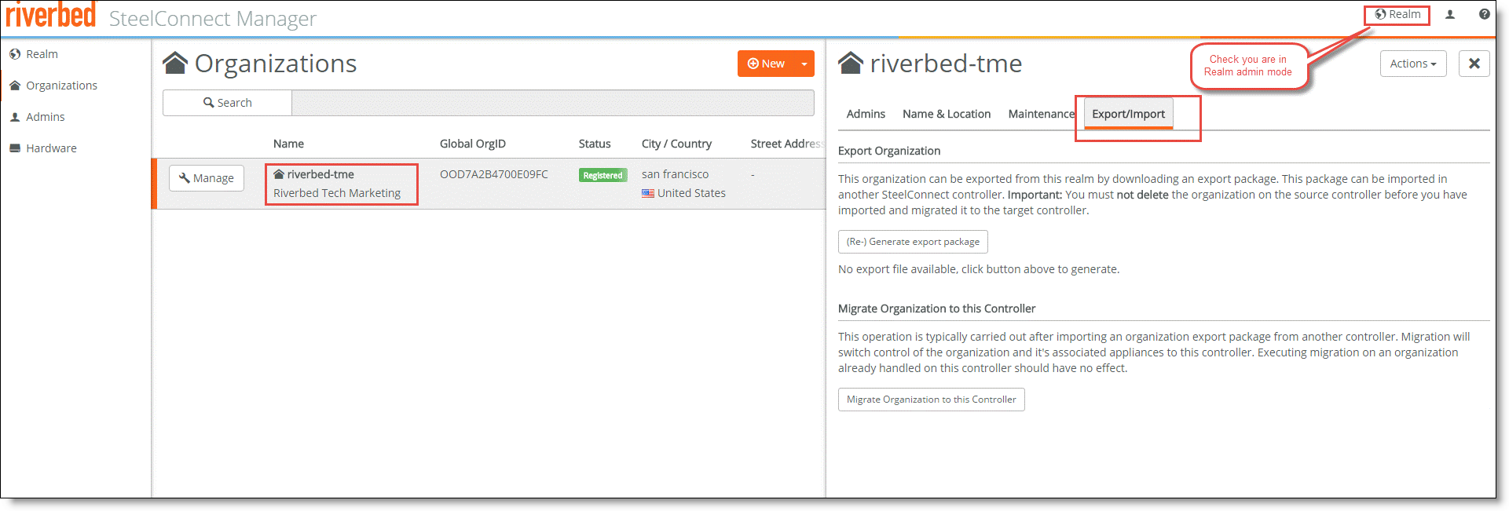Click the house icon beside riverbed-tme heading
1509x511 pixels.
tap(851, 63)
